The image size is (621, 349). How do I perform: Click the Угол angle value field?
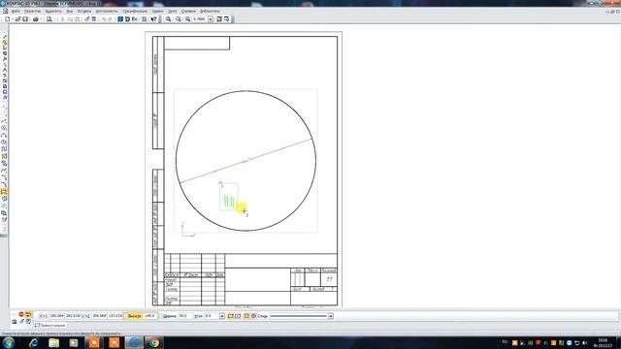pyautogui.click(x=212, y=316)
